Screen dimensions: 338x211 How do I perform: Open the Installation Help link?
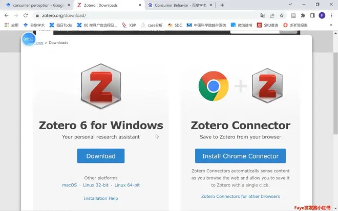tap(101, 198)
